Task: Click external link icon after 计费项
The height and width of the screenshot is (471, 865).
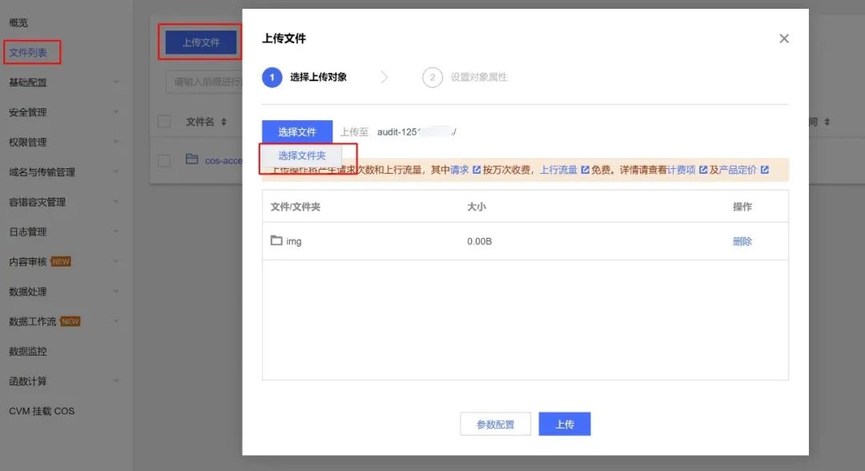Action: click(703, 170)
